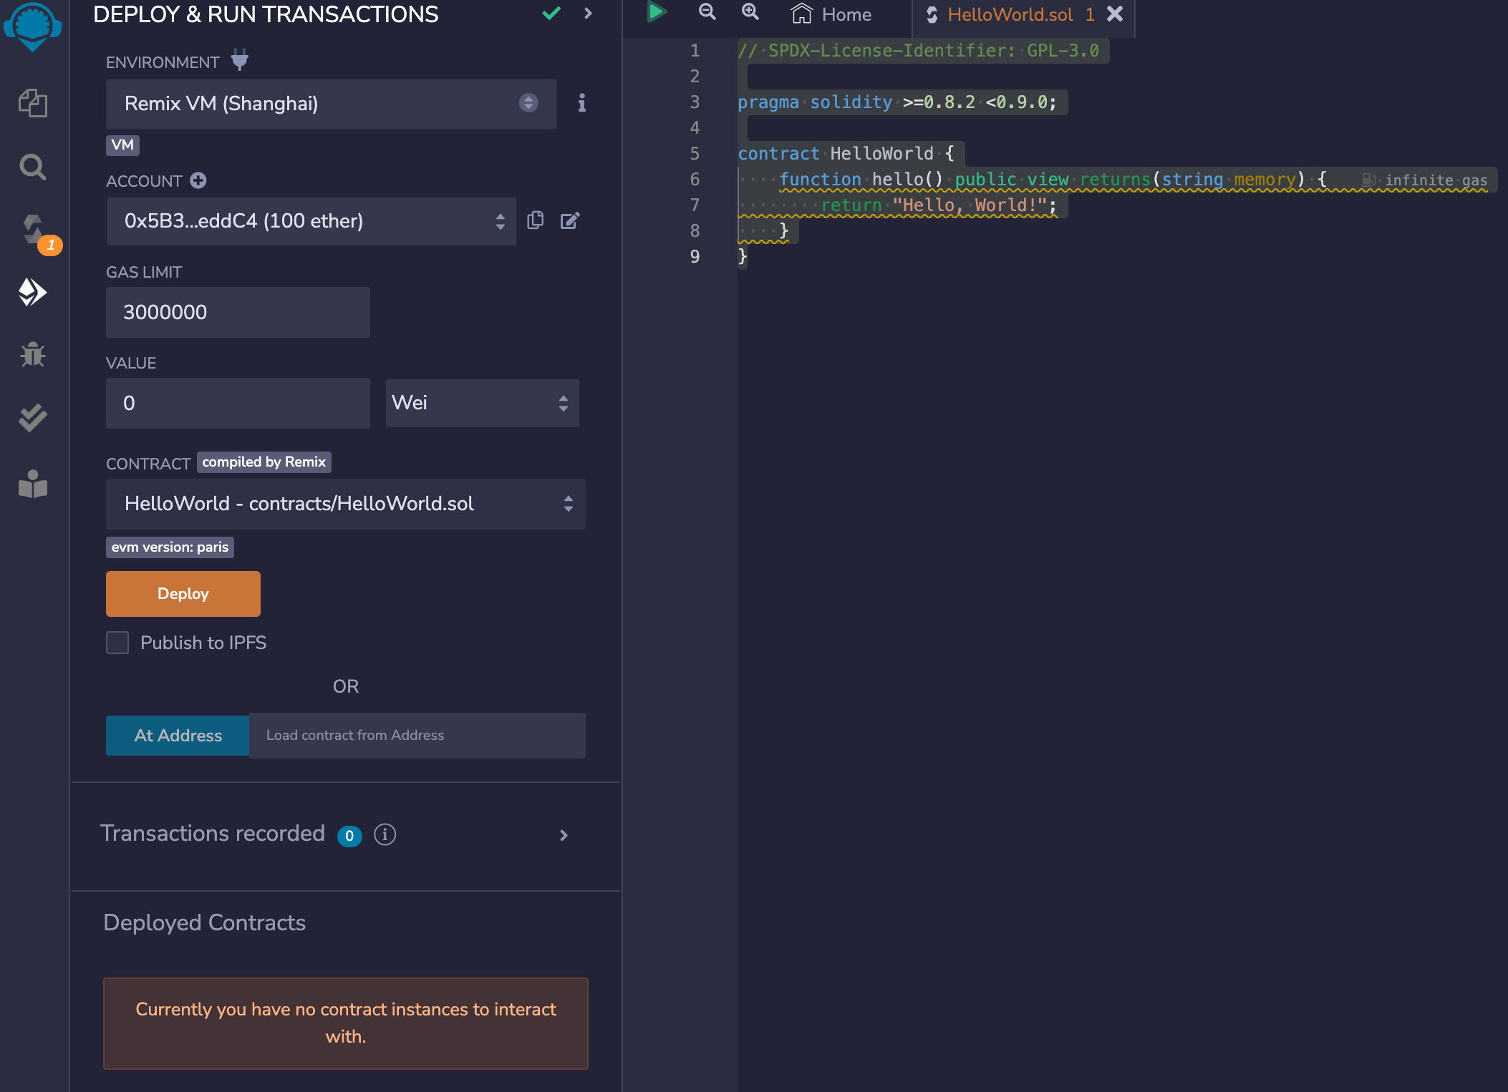
Task: Click the function hello() code line
Action: pyautogui.click(x=1053, y=180)
